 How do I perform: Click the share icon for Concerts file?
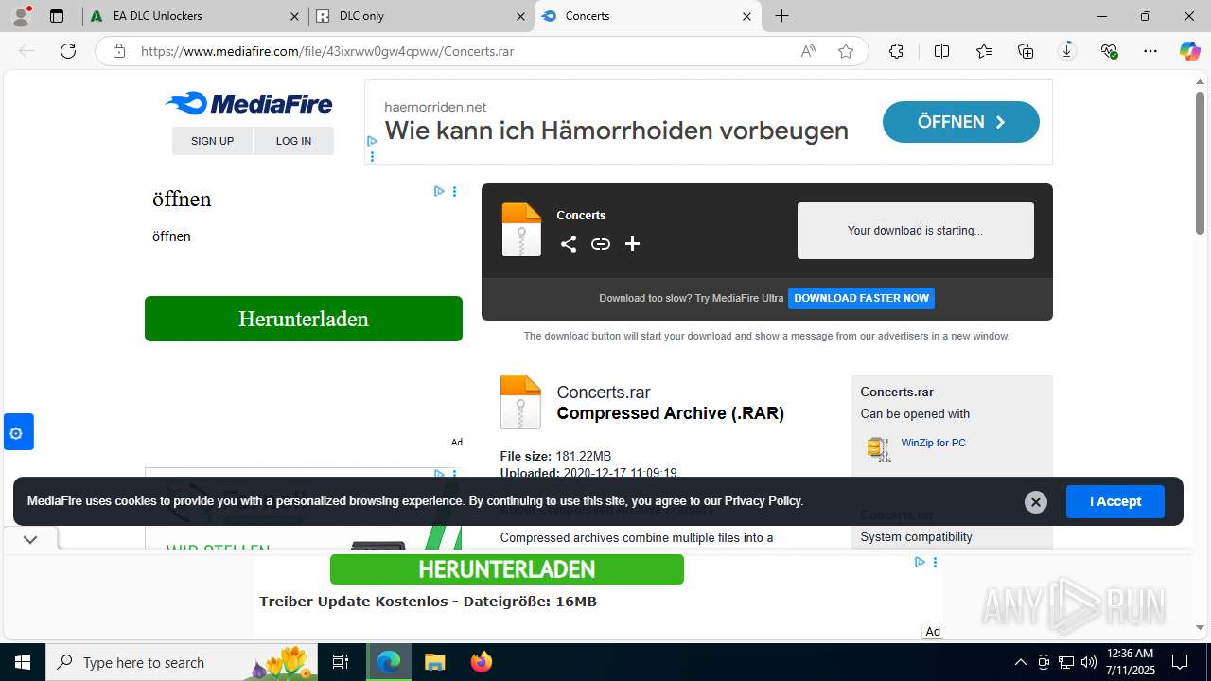[x=568, y=244]
